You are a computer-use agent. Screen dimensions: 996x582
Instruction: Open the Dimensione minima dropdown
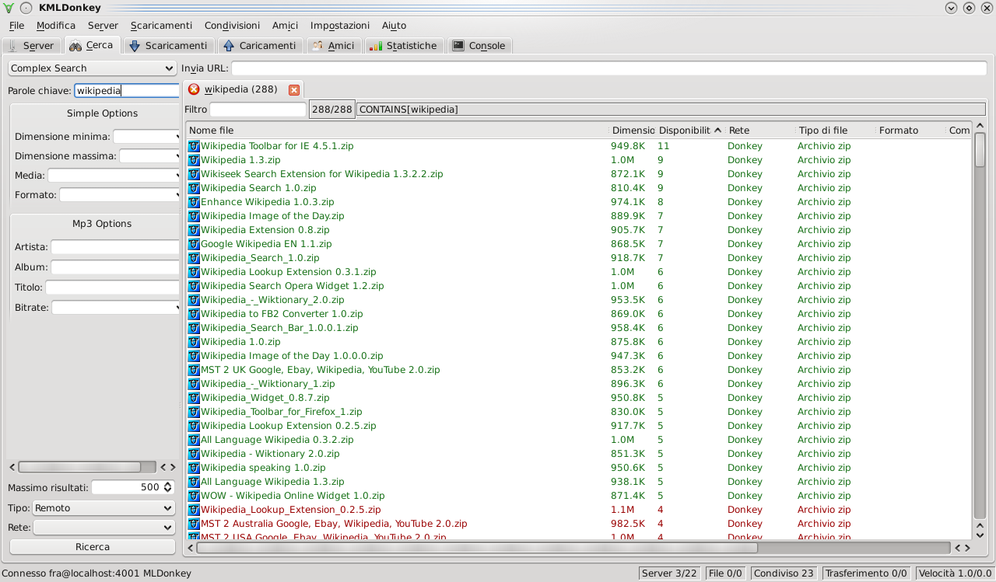pyautogui.click(x=147, y=137)
